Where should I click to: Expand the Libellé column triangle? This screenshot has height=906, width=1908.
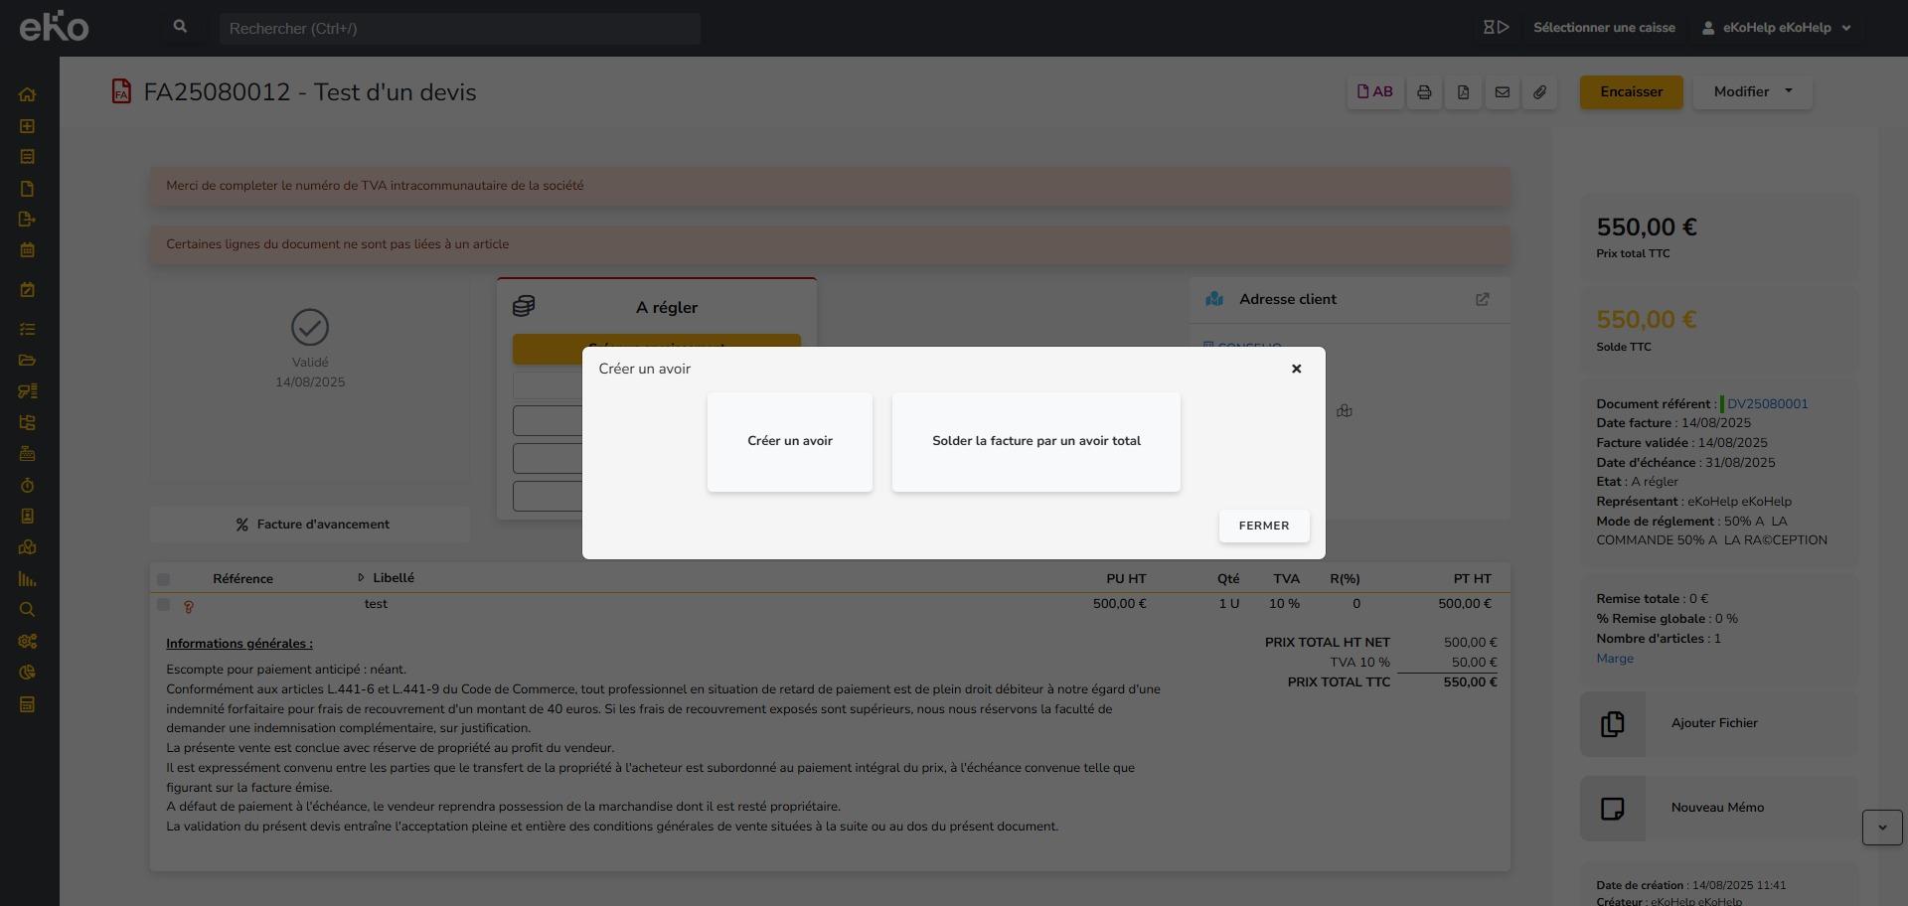pyautogui.click(x=361, y=578)
